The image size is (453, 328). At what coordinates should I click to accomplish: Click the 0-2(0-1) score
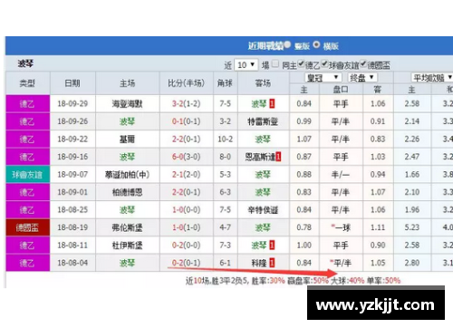click(x=186, y=263)
